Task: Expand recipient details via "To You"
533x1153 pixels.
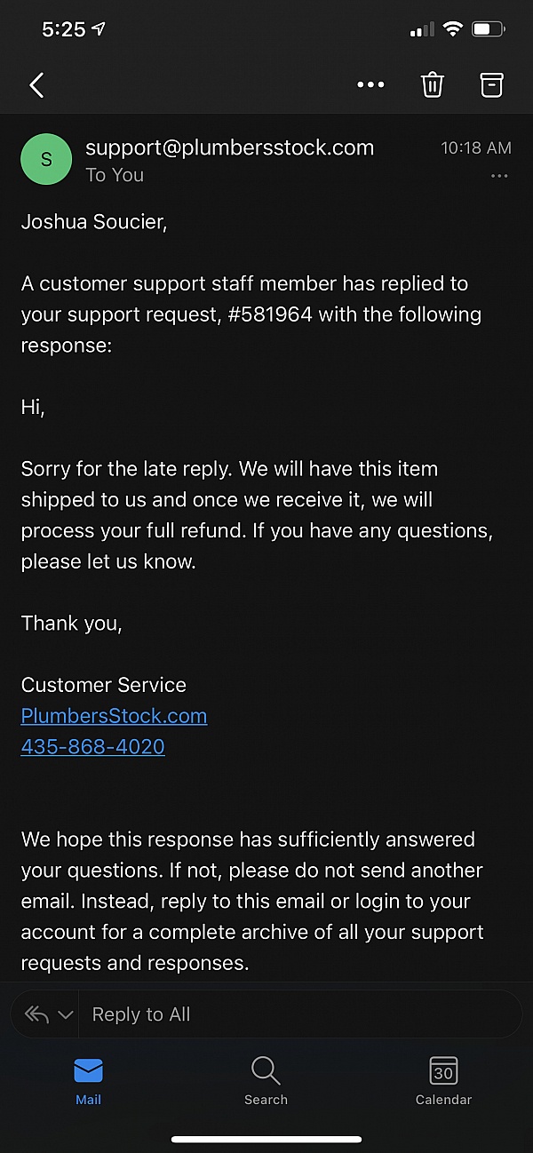Action: point(115,175)
